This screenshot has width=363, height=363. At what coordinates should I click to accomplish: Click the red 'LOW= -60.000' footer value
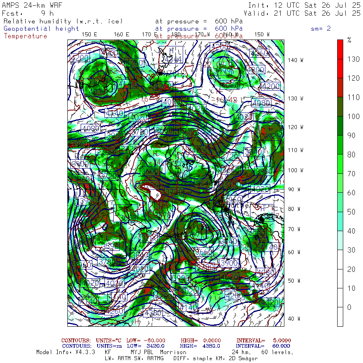[x=146, y=340]
